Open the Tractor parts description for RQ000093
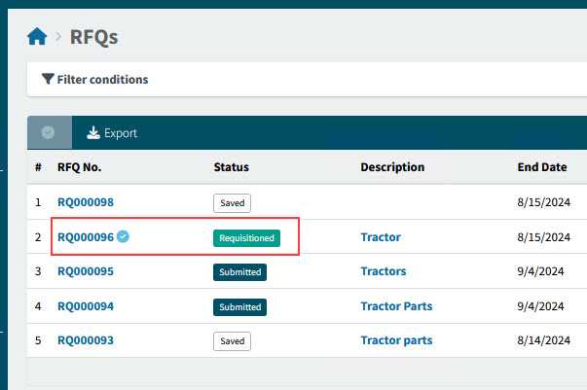 (396, 340)
